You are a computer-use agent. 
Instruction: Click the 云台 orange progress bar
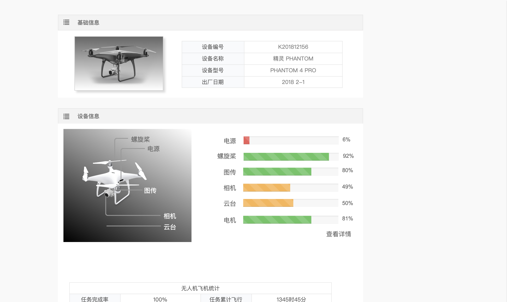click(268, 203)
